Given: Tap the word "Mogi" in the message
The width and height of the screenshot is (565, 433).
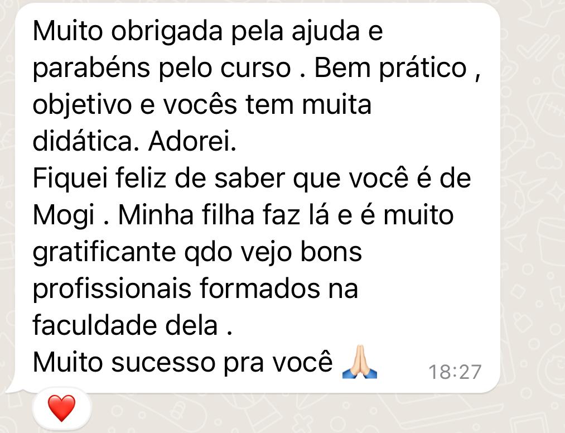Looking at the screenshot, I should 64,215.
